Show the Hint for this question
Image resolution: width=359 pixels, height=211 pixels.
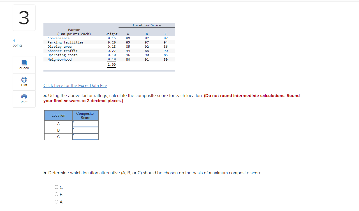click(24, 82)
